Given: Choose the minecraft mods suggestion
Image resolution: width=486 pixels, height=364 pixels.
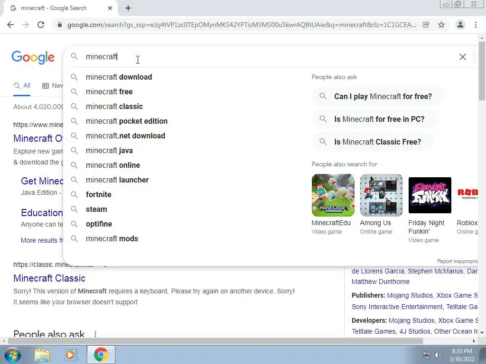Looking at the screenshot, I should click(x=112, y=239).
